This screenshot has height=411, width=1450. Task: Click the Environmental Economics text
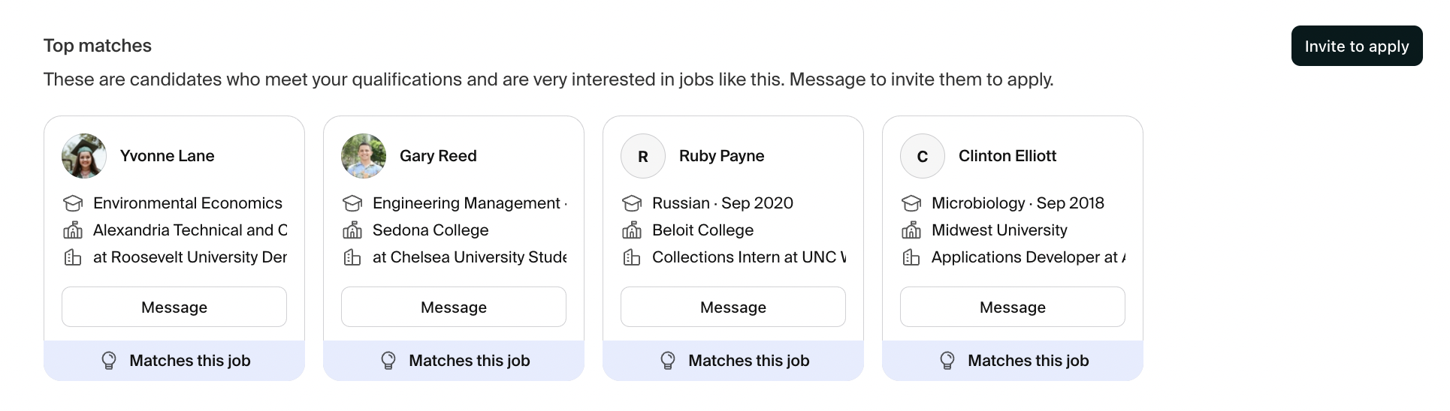coord(188,203)
